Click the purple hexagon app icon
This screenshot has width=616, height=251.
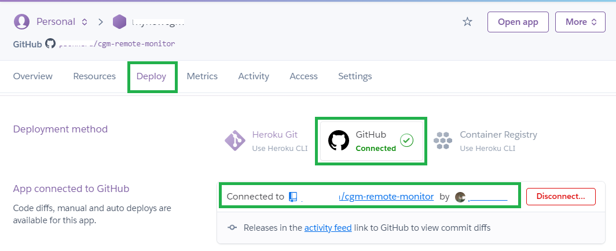click(x=119, y=22)
